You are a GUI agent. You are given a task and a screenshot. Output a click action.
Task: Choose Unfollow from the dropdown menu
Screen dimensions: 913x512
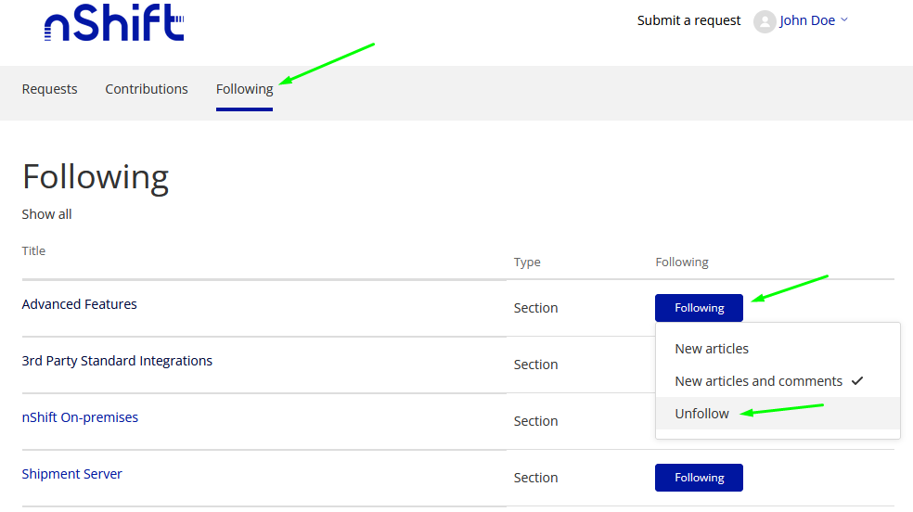702,414
